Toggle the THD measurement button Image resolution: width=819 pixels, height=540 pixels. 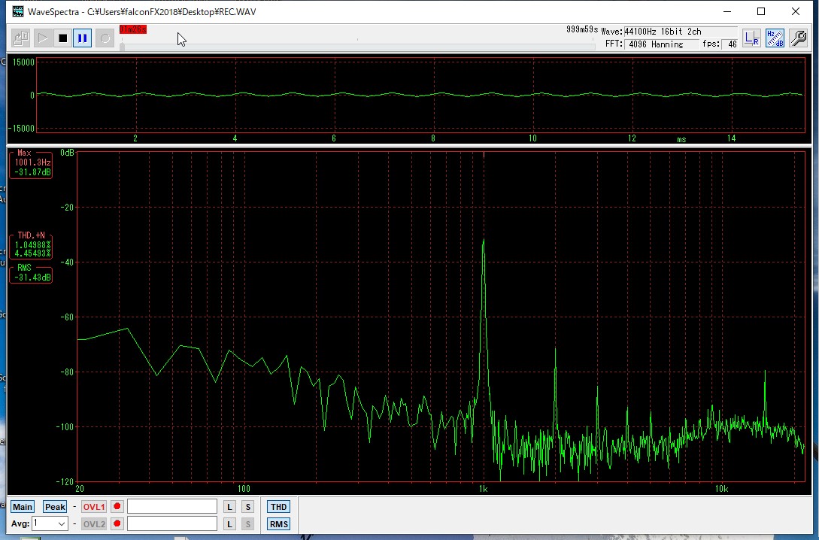(x=278, y=507)
